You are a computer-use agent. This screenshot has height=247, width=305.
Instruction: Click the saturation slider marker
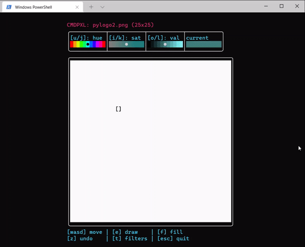click(x=126, y=44)
